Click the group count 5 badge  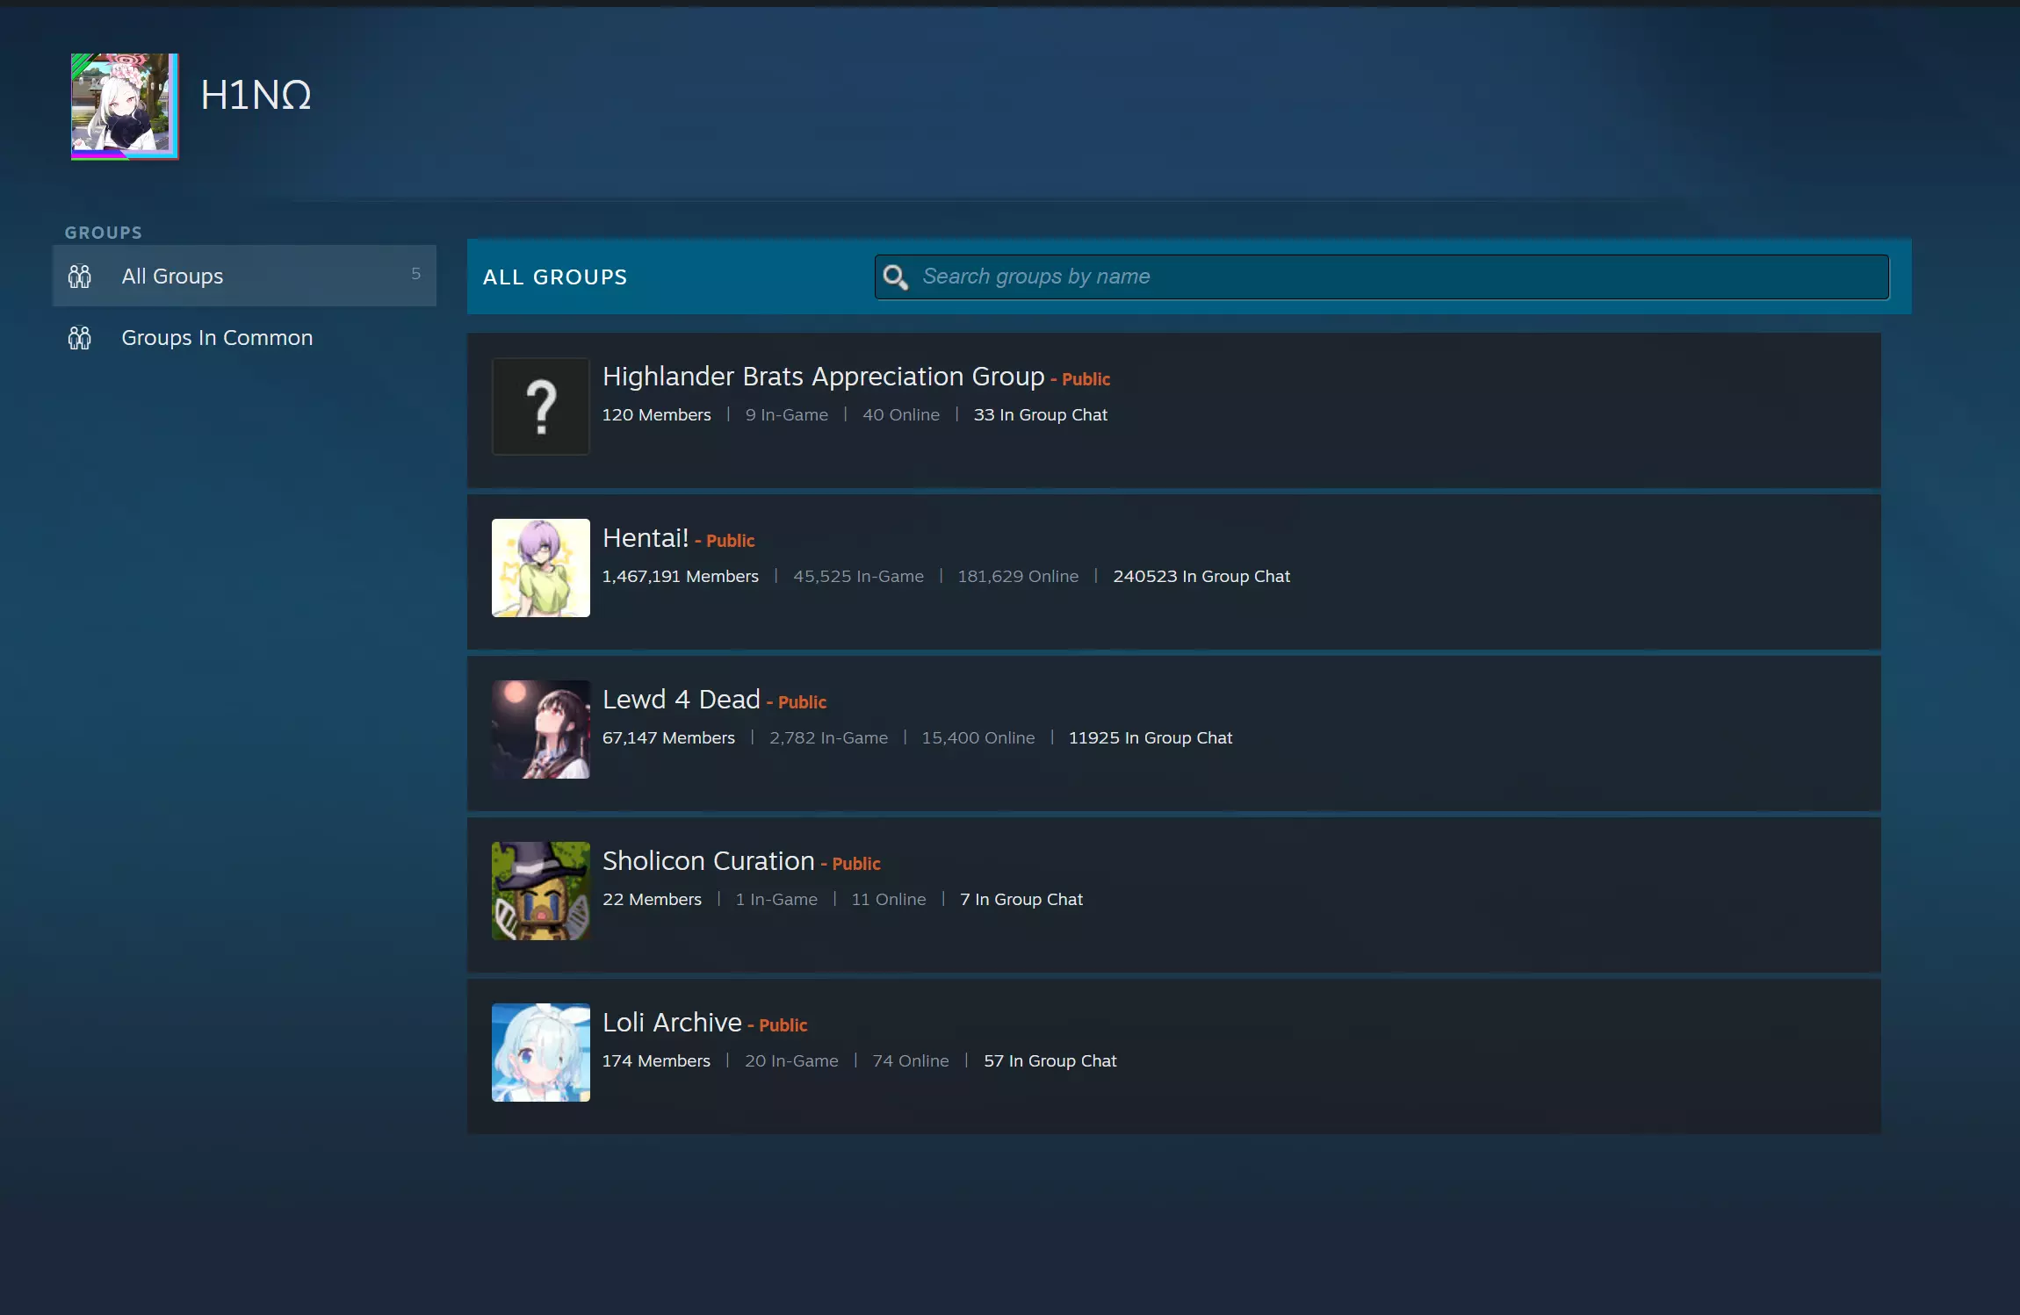tap(416, 274)
